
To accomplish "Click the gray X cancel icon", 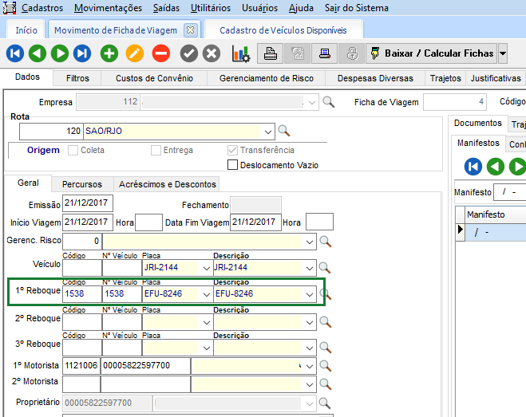I will pos(212,53).
